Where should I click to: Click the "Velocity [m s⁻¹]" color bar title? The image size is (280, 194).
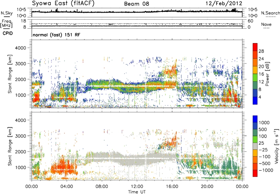[276, 146]
